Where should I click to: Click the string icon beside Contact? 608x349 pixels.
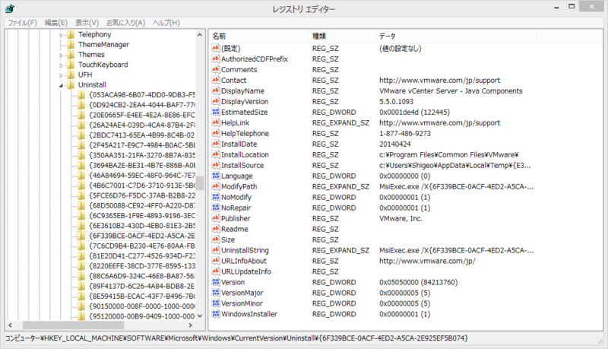(216, 80)
